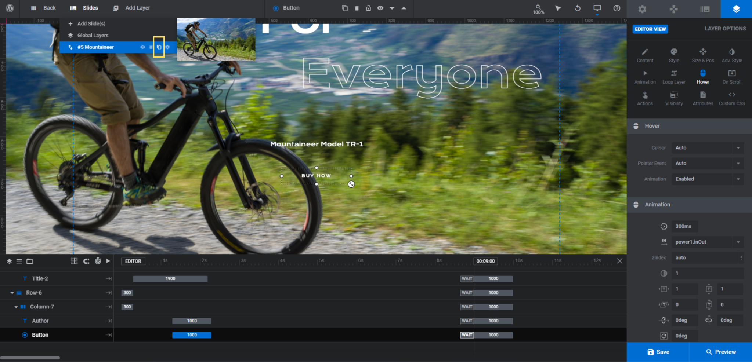Save the slider module

click(658, 352)
